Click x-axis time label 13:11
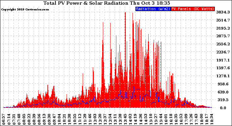 115,119
